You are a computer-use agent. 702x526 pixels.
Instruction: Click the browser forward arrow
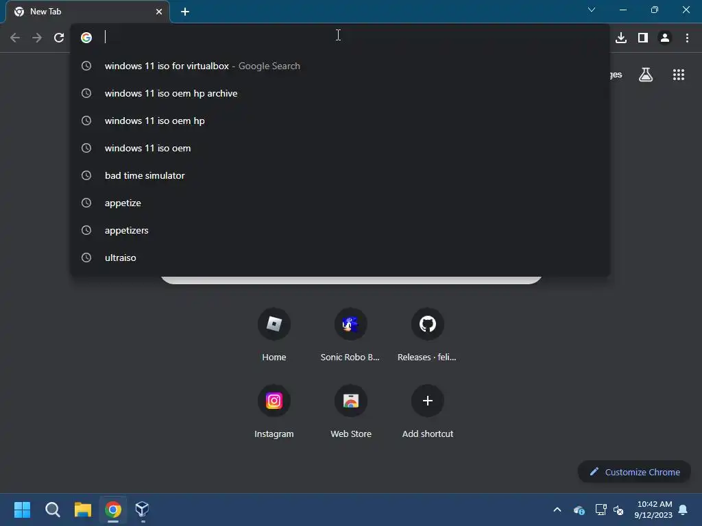(37, 38)
